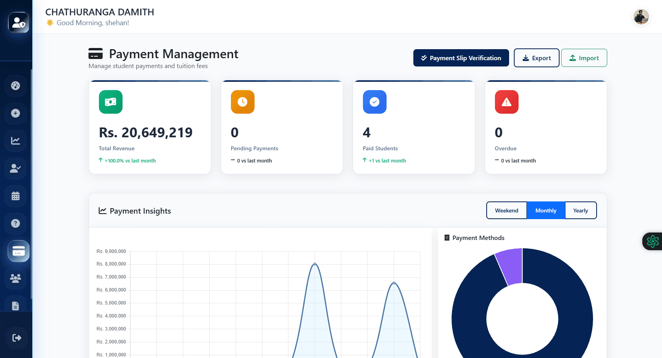Select the Payment card icon in sidebar
The height and width of the screenshot is (358, 662).
point(18,251)
